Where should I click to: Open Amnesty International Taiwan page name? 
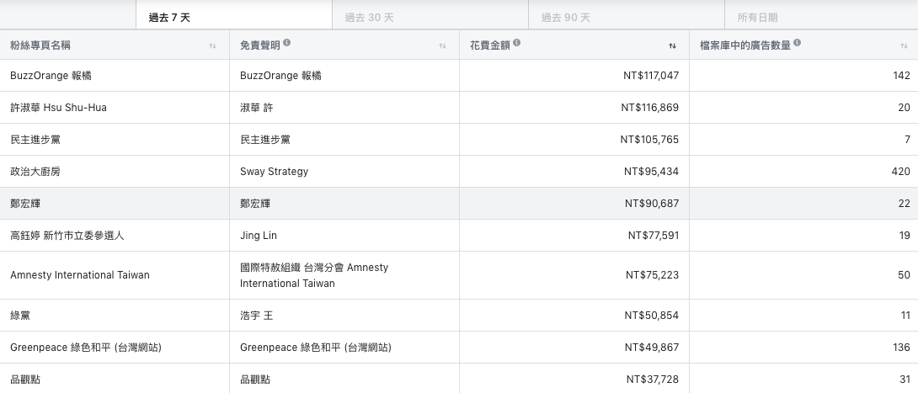[x=80, y=275]
